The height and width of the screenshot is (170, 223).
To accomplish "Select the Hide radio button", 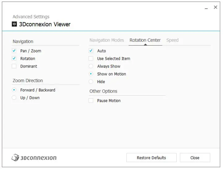I will point(91,82).
